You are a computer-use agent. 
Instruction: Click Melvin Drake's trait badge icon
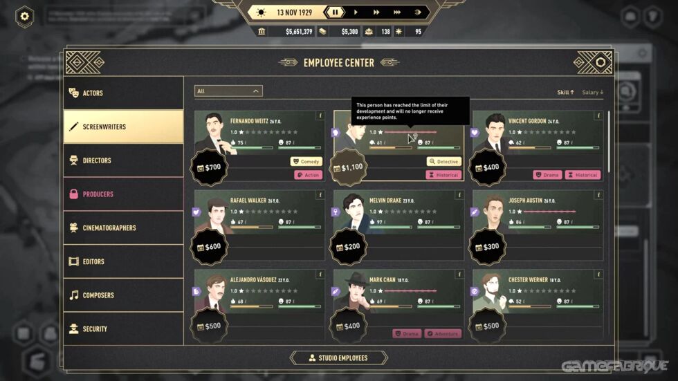pos(335,212)
